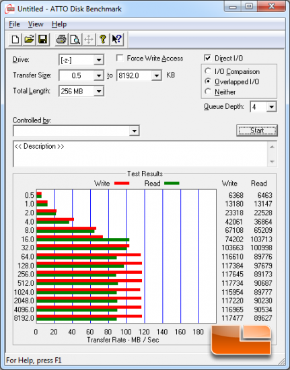
Task: Click inside the Description text field
Action: 141,154
